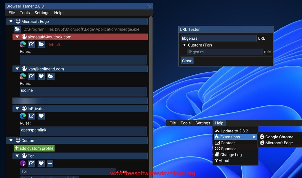The height and width of the screenshot is (178, 302).
Task: Collapse the InPrivate profile section
Action: pos(17,108)
